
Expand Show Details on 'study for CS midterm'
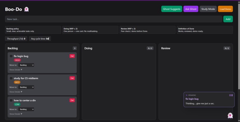[16, 92]
